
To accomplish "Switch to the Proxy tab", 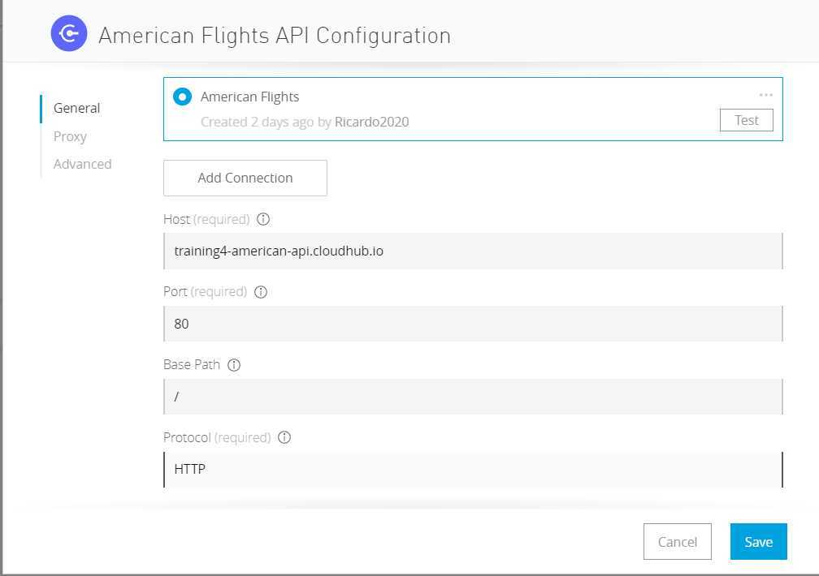I will (70, 136).
